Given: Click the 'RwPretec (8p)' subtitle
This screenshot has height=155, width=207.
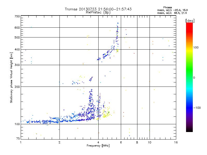Looking at the screenshot, I should click(x=98, y=12).
